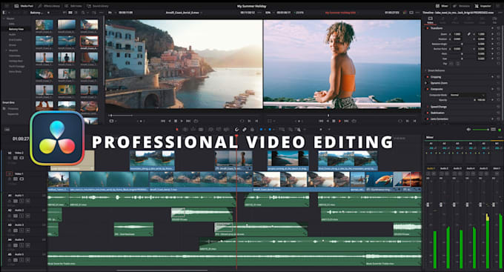Click the timeline playhead marker
This screenshot has height=272, width=504.
[237, 136]
